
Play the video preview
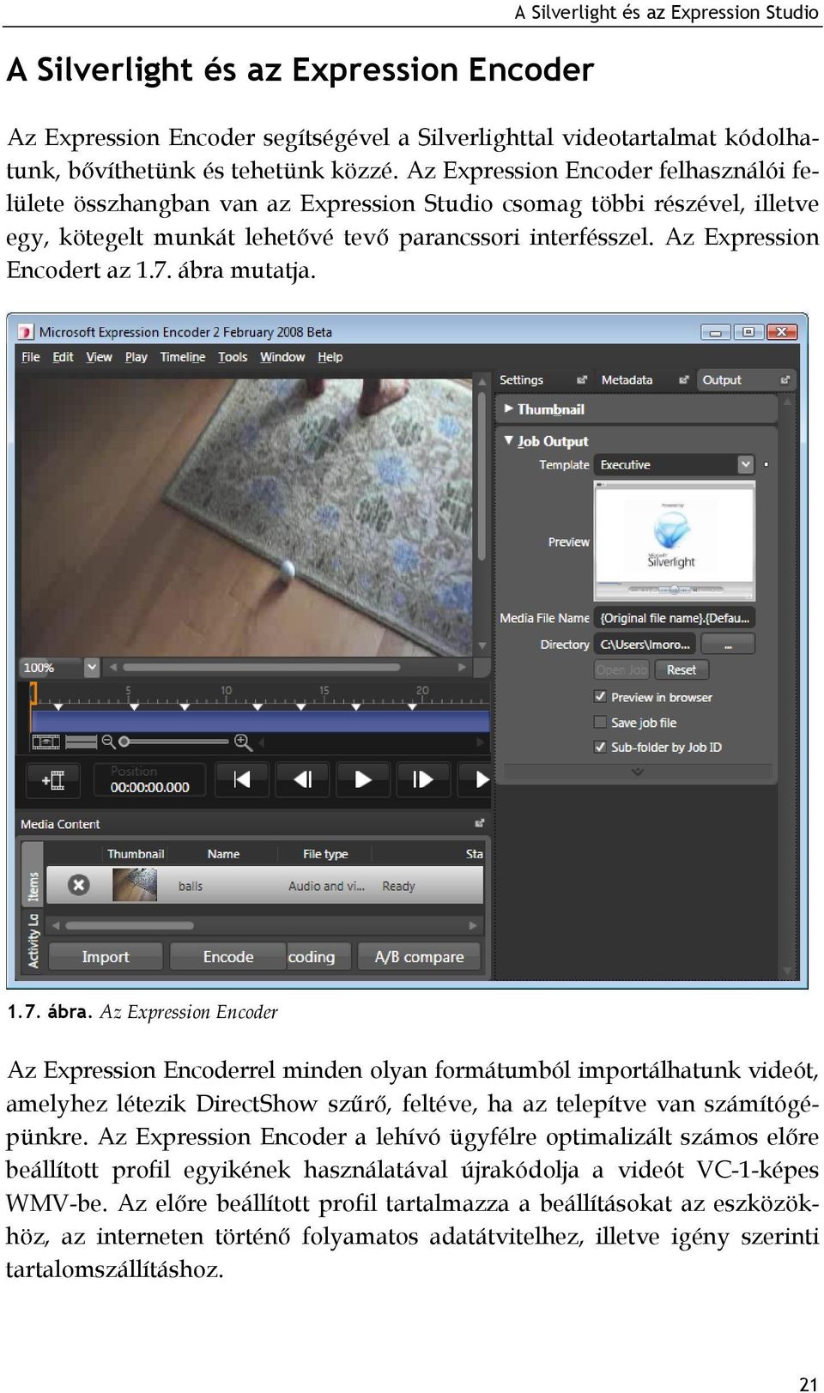(x=362, y=779)
